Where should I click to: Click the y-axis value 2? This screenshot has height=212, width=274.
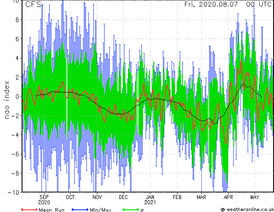pos(17,77)
